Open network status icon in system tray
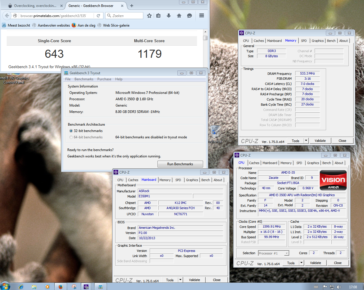Image resolution: width=364 pixels, height=290 pixels. (x=332, y=287)
